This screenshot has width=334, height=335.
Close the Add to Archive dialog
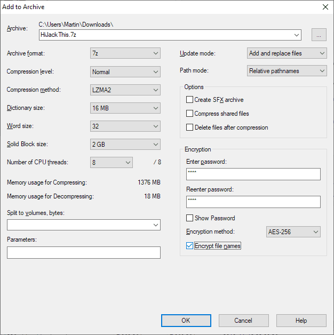(x=325, y=7)
